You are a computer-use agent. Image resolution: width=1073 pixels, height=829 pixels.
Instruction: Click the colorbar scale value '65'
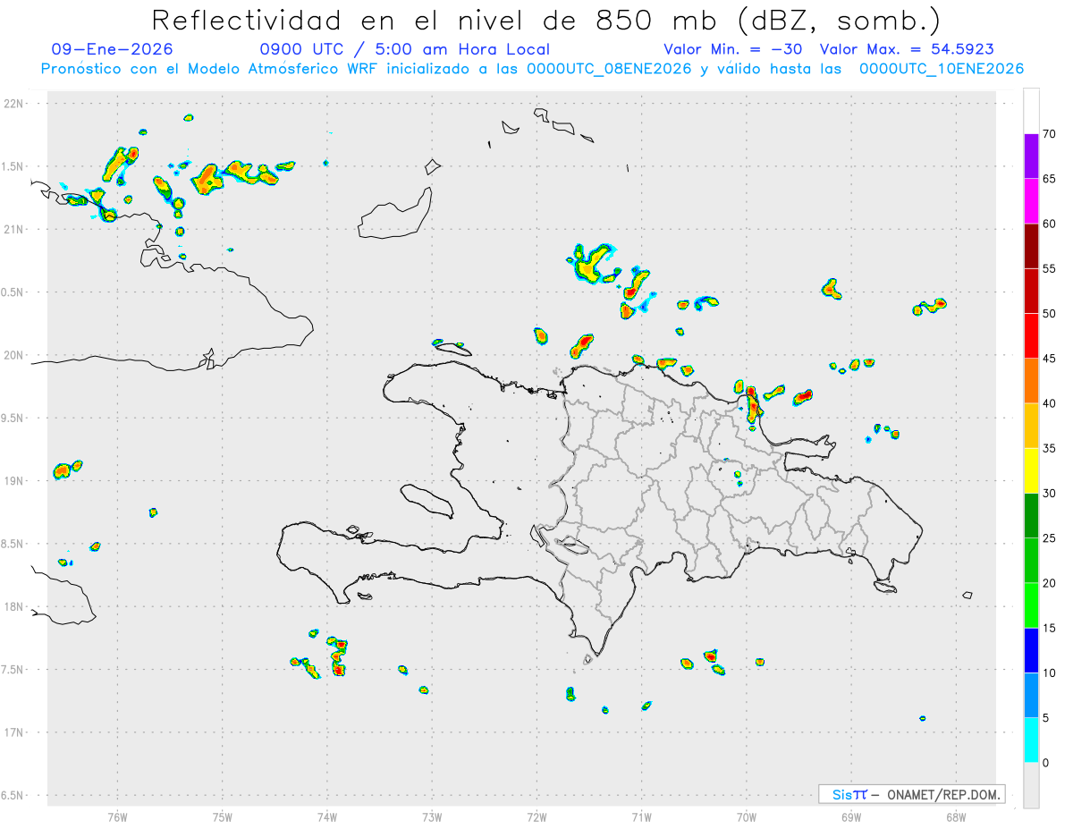point(1049,179)
